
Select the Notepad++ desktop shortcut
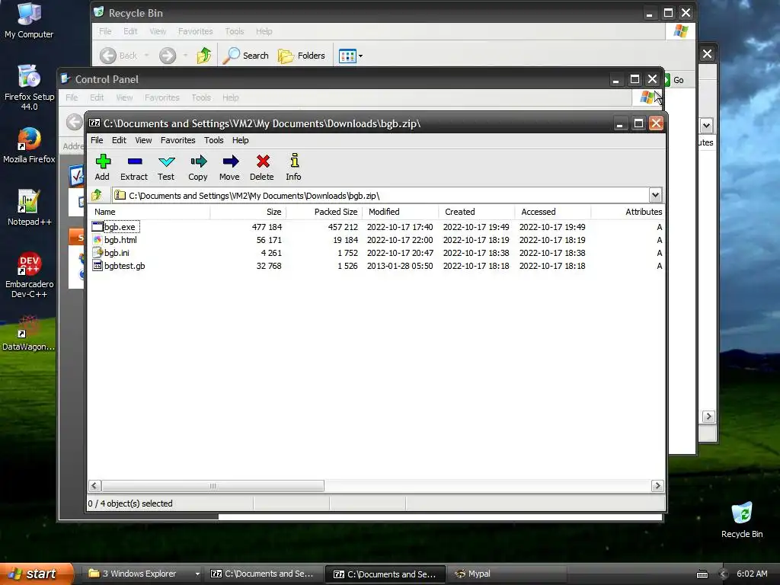tap(29, 208)
